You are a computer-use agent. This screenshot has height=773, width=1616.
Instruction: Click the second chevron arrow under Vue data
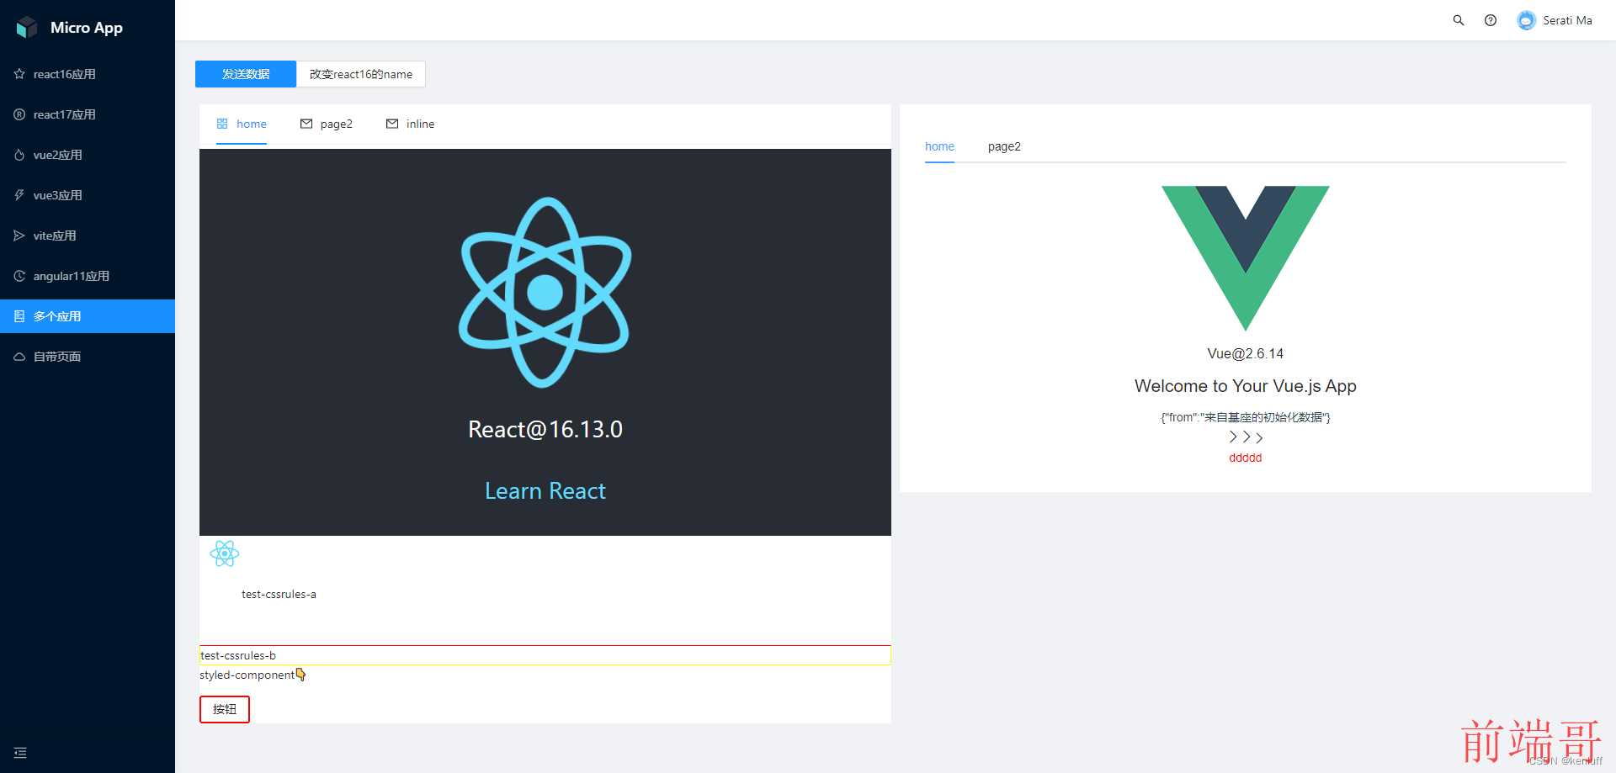[x=1247, y=437]
